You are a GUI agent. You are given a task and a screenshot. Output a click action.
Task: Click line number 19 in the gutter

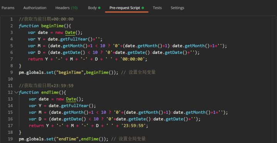pyautogui.click(x=10, y=139)
